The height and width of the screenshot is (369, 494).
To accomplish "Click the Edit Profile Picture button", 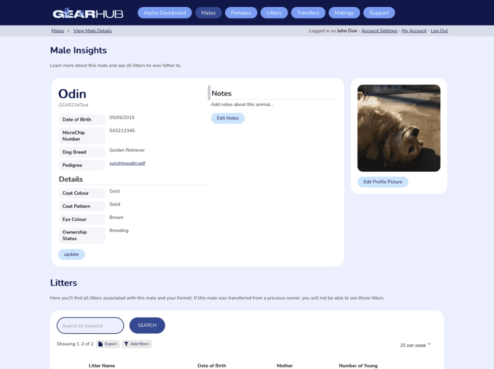I will pyautogui.click(x=383, y=182).
